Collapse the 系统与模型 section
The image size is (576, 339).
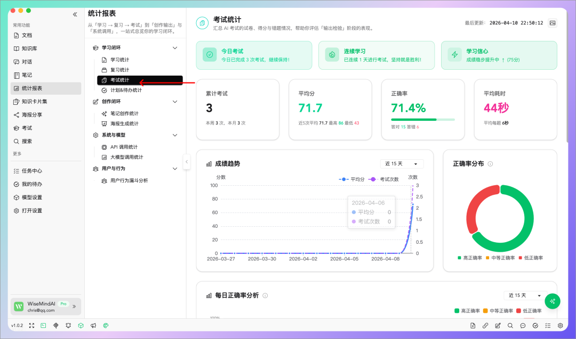click(x=175, y=135)
